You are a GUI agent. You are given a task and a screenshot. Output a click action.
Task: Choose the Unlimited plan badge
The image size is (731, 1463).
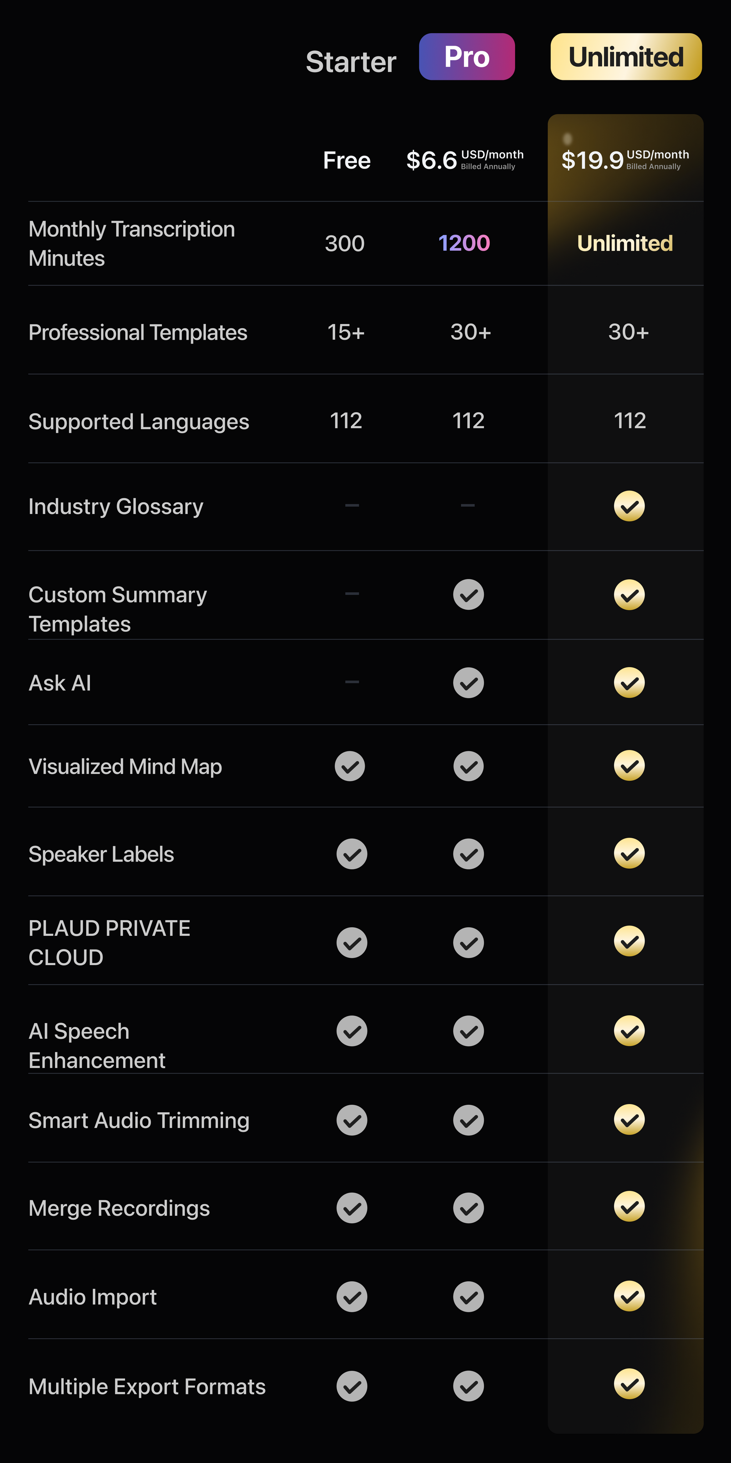click(626, 57)
